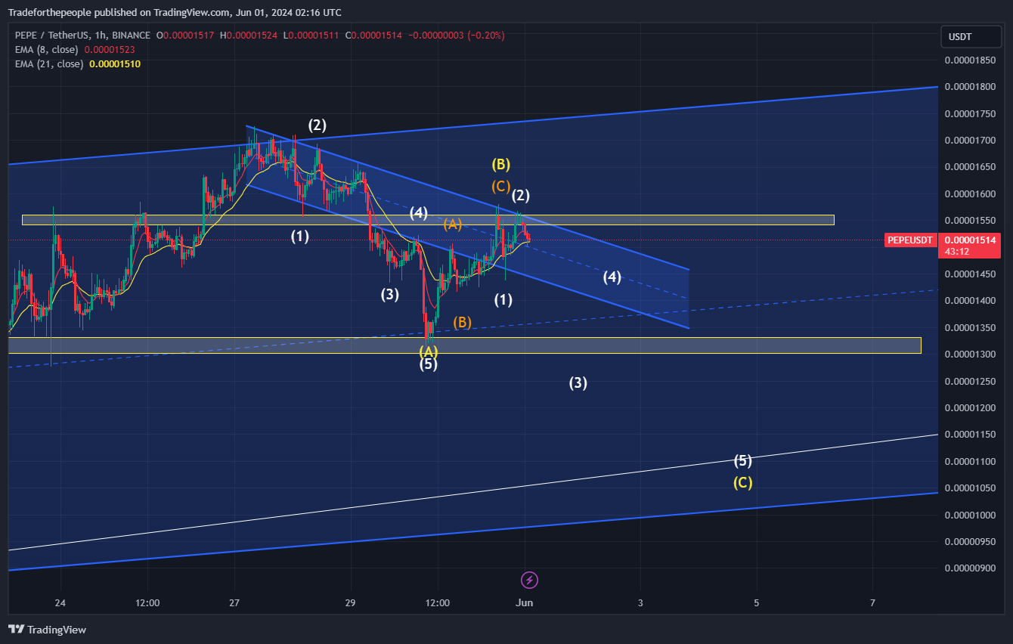Click the TradingView logo at bottom left
The height and width of the screenshot is (644, 1013).
pos(47,629)
